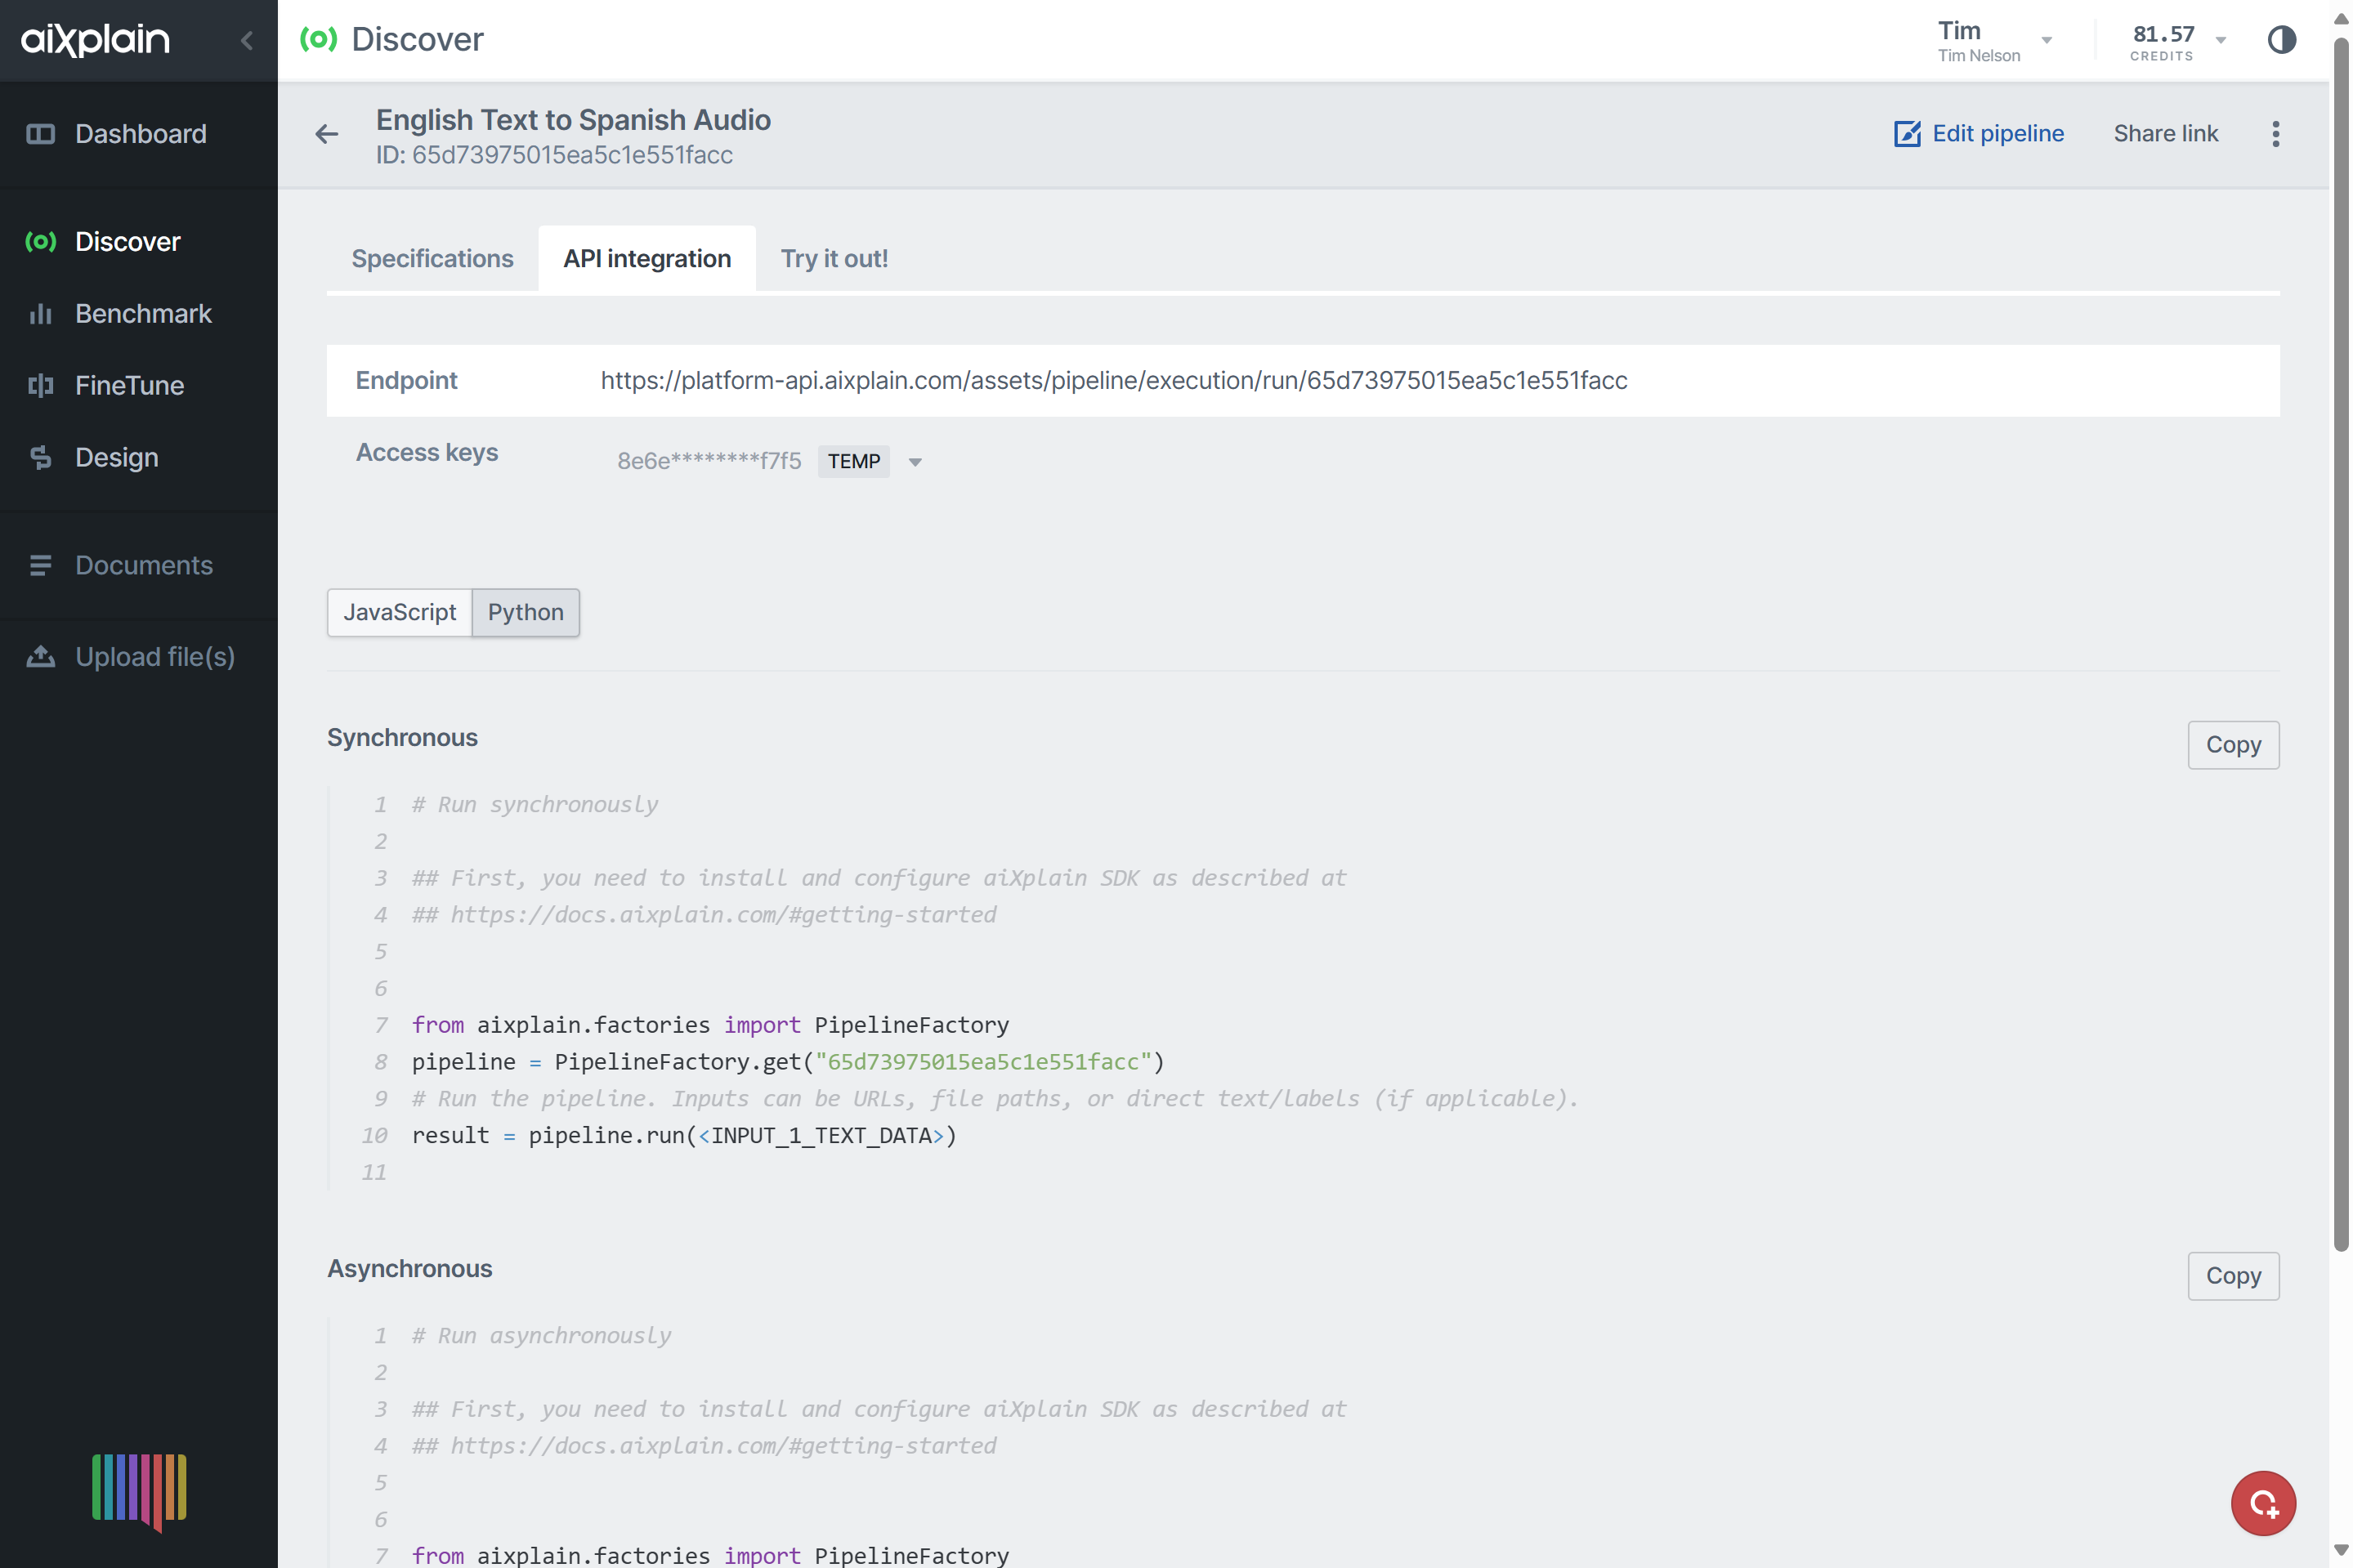Click the Dashboard panel icon
The image size is (2353, 1568).
(x=40, y=134)
